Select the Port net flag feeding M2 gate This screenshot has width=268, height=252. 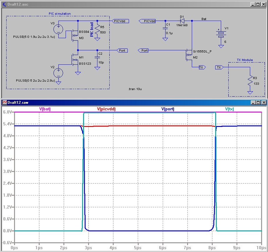click(x=143, y=50)
